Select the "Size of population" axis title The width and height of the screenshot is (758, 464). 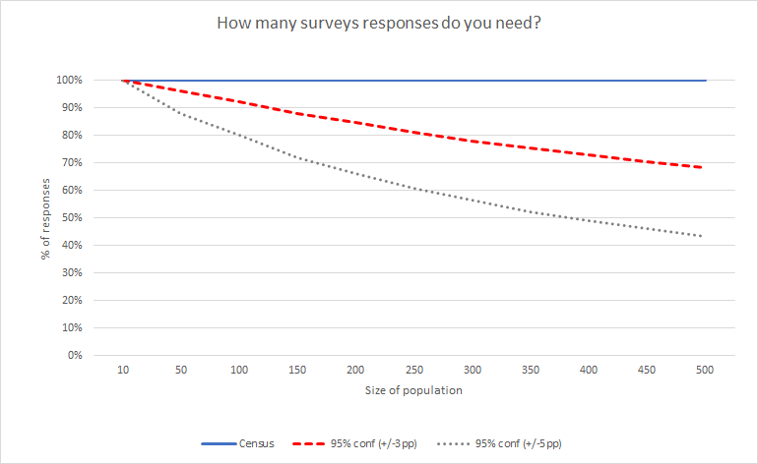pyautogui.click(x=414, y=390)
